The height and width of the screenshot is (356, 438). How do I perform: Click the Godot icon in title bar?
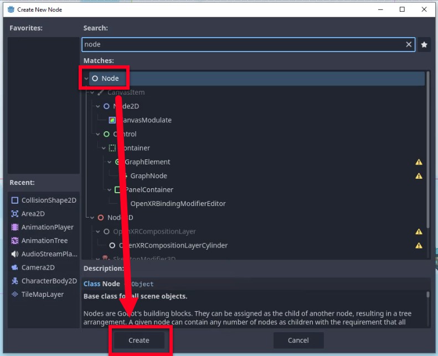tap(11, 9)
